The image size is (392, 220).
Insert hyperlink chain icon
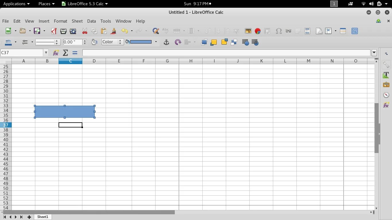[x=288, y=31]
